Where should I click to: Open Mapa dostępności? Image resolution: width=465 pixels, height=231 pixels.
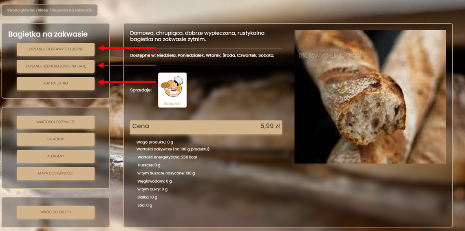[x=55, y=173]
